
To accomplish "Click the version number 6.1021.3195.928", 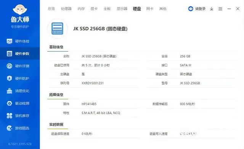I will click(x=20, y=144).
